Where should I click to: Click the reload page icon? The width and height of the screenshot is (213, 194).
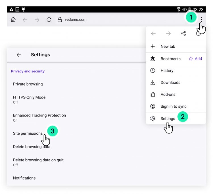(x=49, y=20)
